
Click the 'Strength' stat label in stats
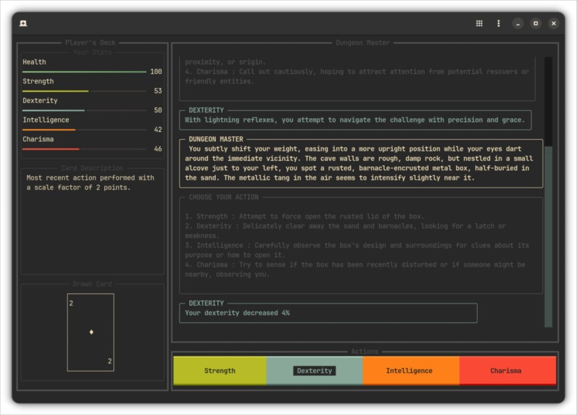[38, 81]
